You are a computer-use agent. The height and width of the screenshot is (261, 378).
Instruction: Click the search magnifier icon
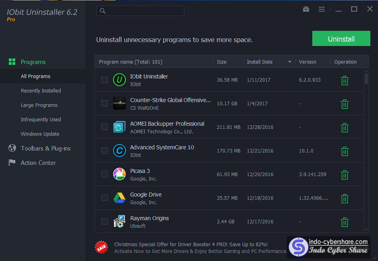102,11
